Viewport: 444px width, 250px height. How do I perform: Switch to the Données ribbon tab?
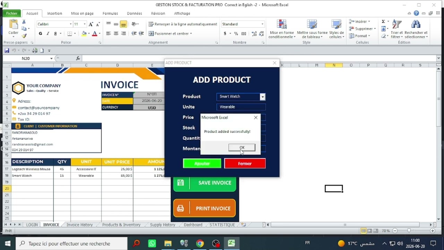(x=134, y=14)
